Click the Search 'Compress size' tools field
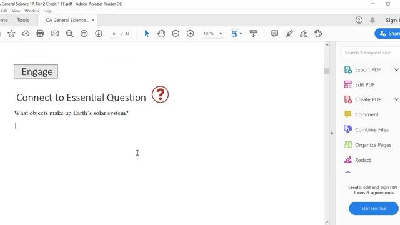The height and width of the screenshot is (225, 400). pyautogui.click(x=370, y=52)
